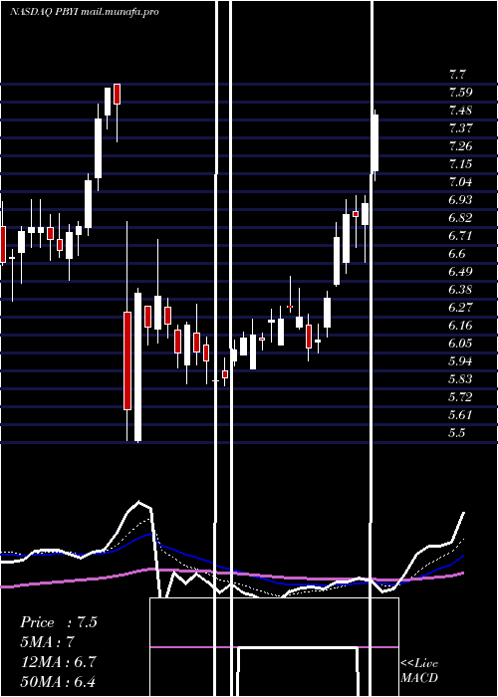This screenshot has width=498, height=697.
Task: Click the 5.94 price axis label
Action: (460, 360)
